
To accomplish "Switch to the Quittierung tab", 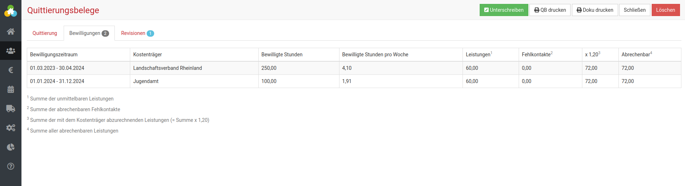I will [45, 33].
